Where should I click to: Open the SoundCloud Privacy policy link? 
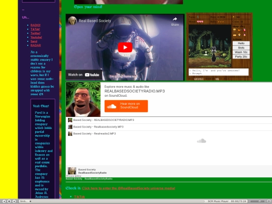point(74,176)
